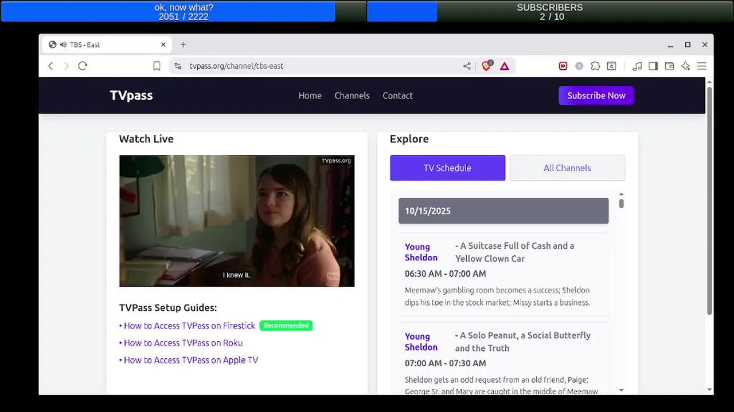Image resolution: width=734 pixels, height=412 pixels.
Task: Switch to the All Channels tab
Action: [x=567, y=168]
